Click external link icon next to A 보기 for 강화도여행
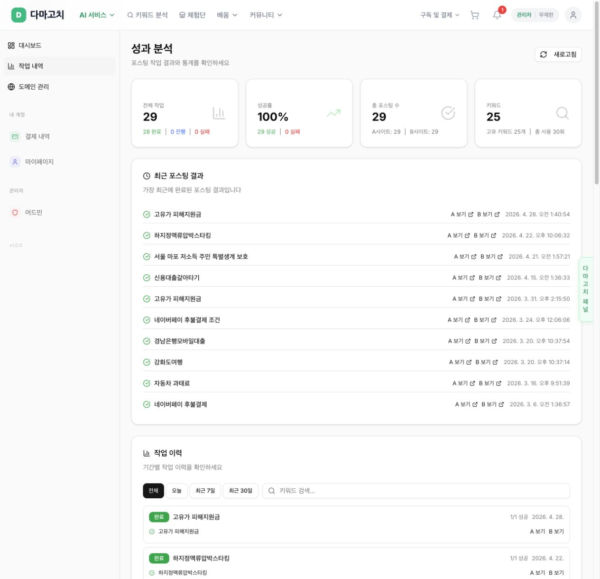The width and height of the screenshot is (600, 579). 469,362
